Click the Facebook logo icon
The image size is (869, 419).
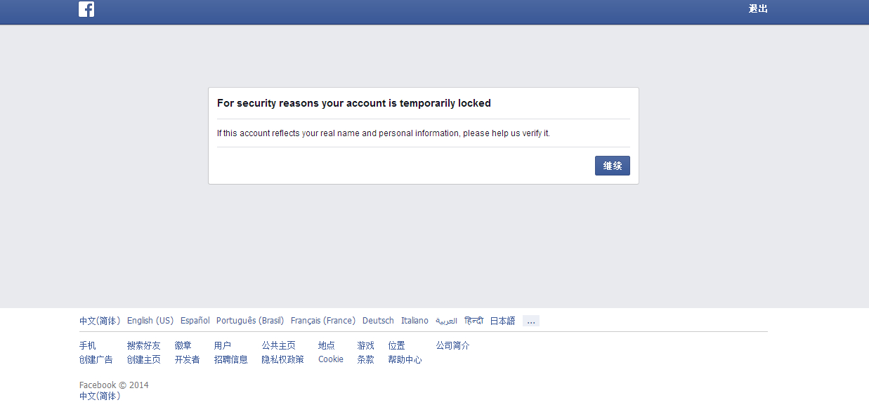click(x=86, y=9)
